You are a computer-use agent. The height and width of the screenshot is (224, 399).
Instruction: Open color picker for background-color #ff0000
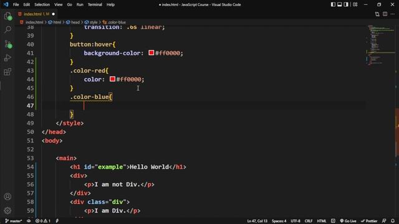tap(151, 53)
